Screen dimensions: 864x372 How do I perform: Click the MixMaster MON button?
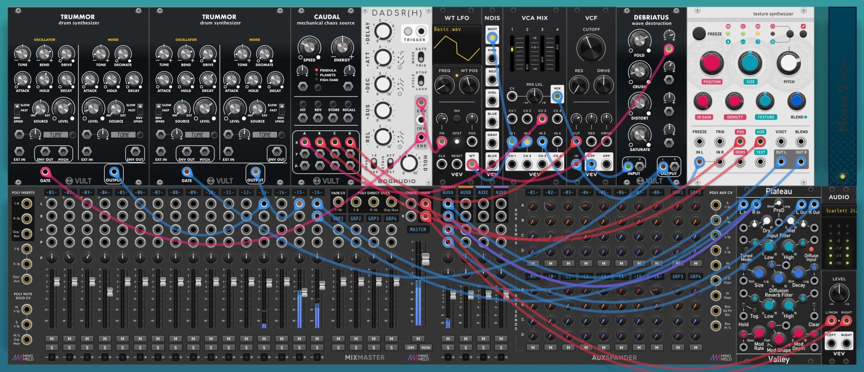pos(425,348)
